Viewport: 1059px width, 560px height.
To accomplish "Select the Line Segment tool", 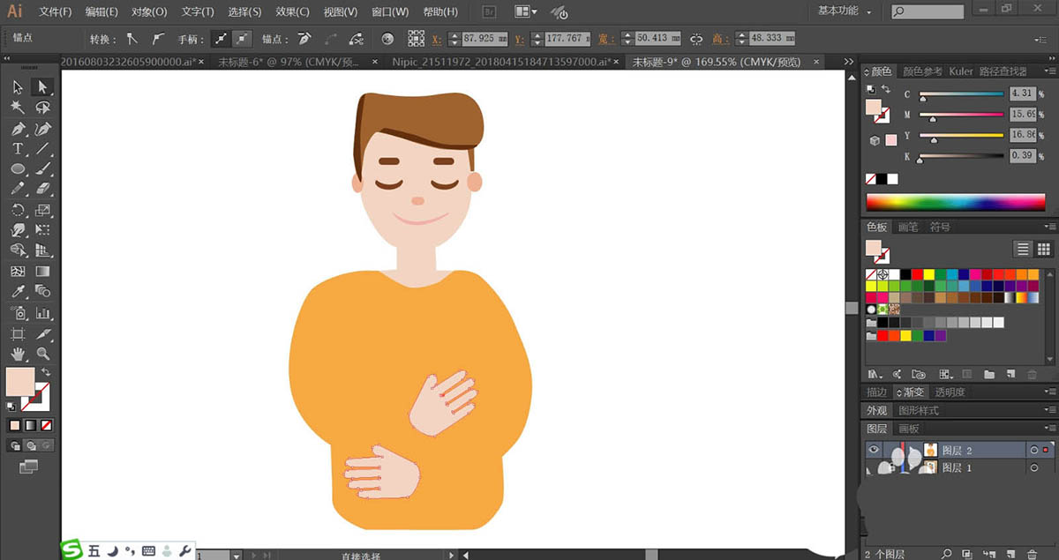I will [42, 149].
